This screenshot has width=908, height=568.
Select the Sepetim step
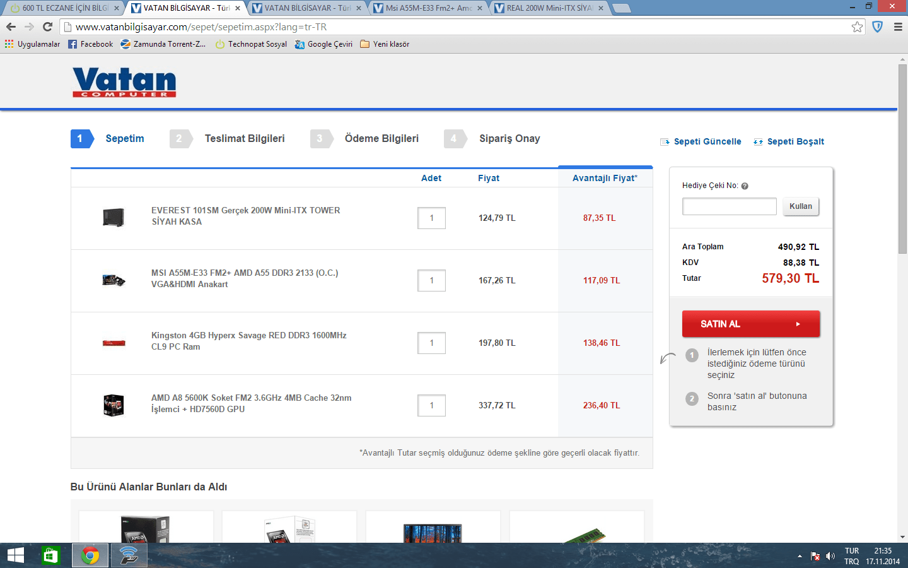[108, 139]
